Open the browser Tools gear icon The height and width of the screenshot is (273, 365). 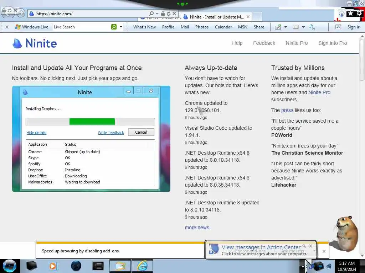(359, 14)
